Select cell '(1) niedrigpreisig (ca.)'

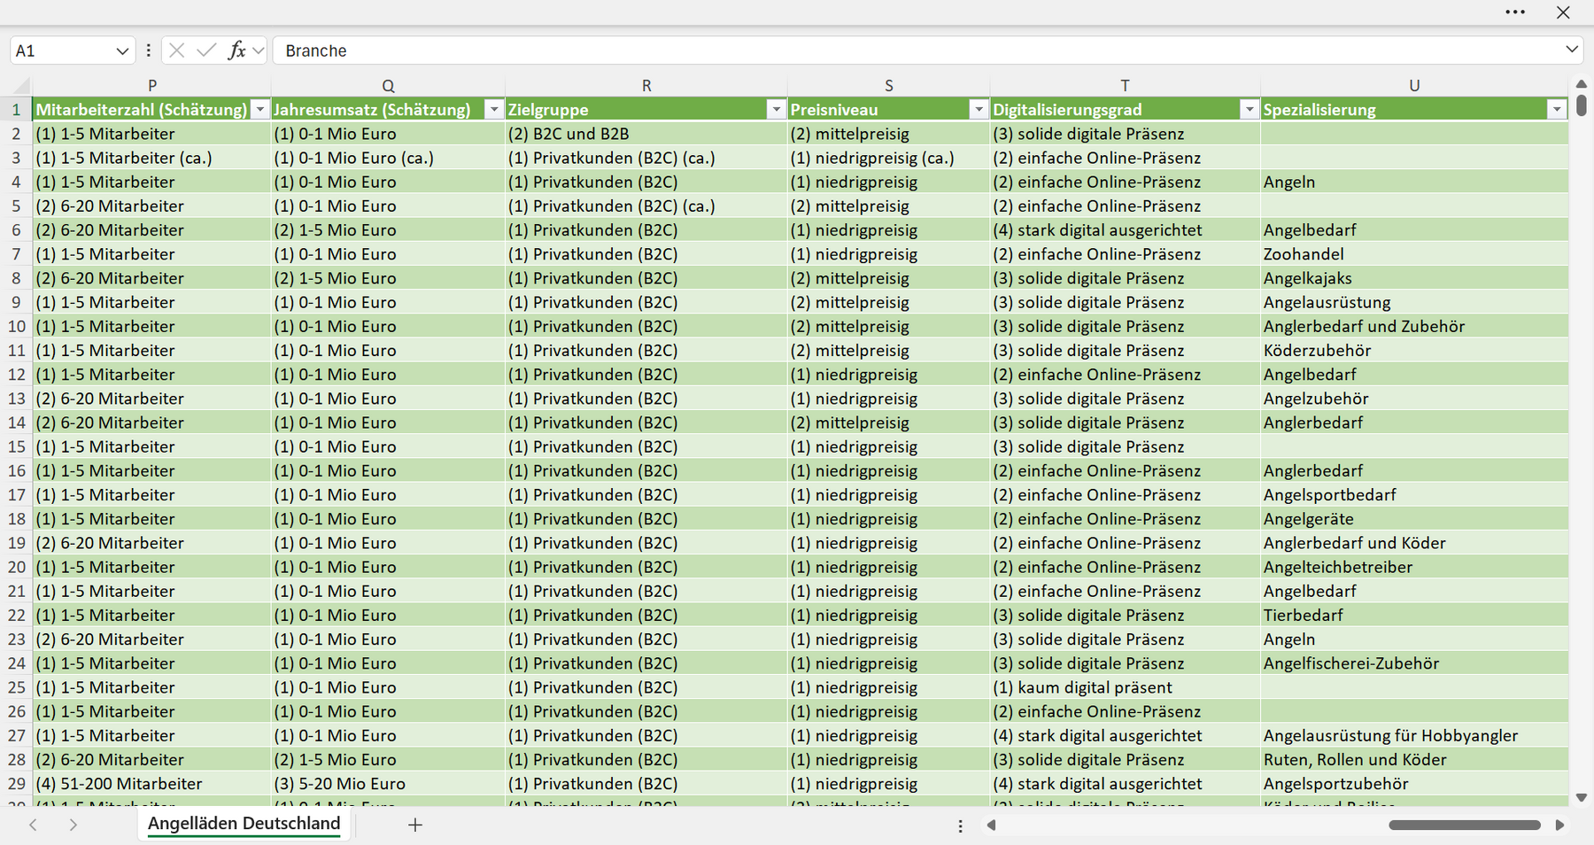coord(889,158)
